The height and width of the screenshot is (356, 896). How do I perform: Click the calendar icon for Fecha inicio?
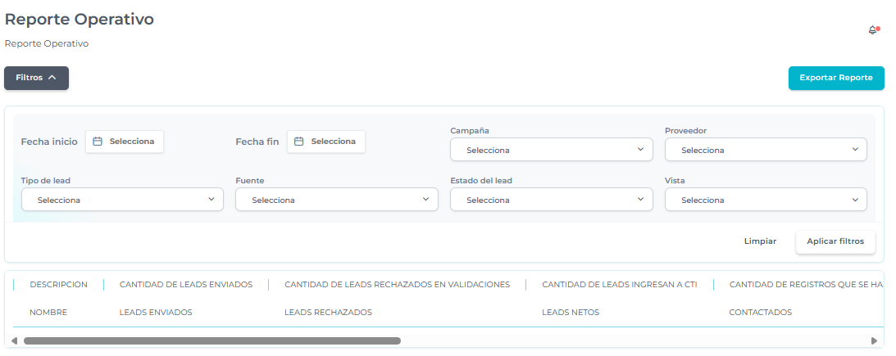(x=98, y=142)
